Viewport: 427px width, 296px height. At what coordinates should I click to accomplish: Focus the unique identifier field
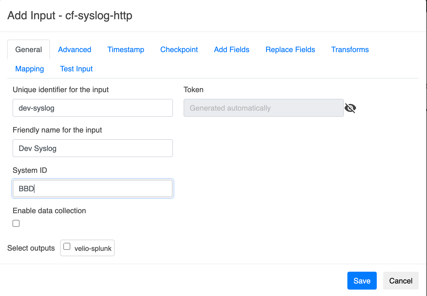click(93, 108)
